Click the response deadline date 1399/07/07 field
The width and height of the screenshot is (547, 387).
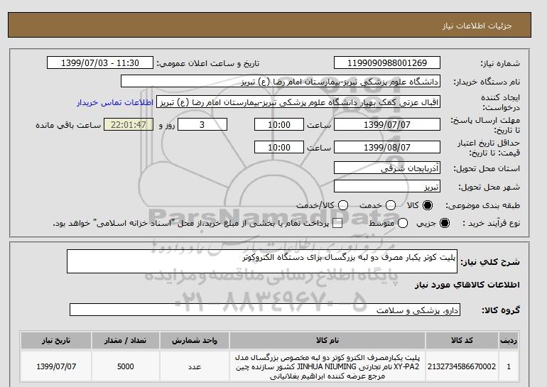[x=387, y=124]
